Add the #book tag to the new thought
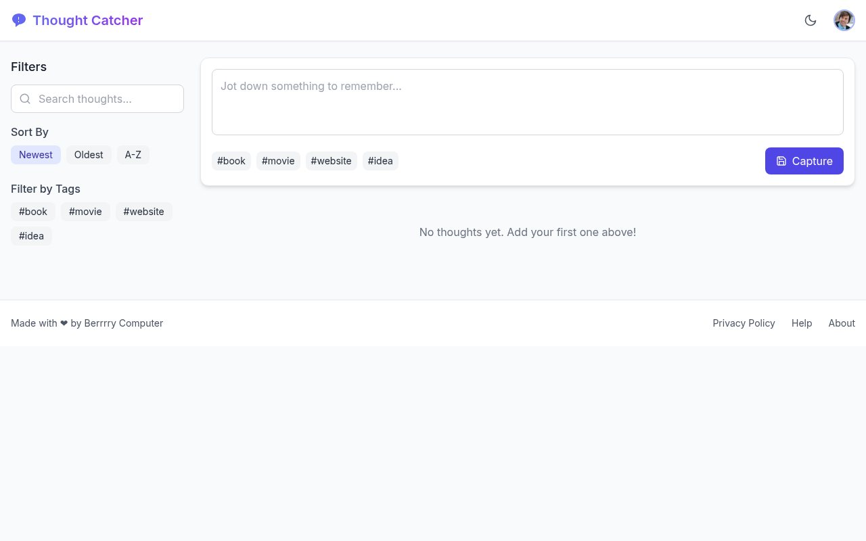 (231, 161)
